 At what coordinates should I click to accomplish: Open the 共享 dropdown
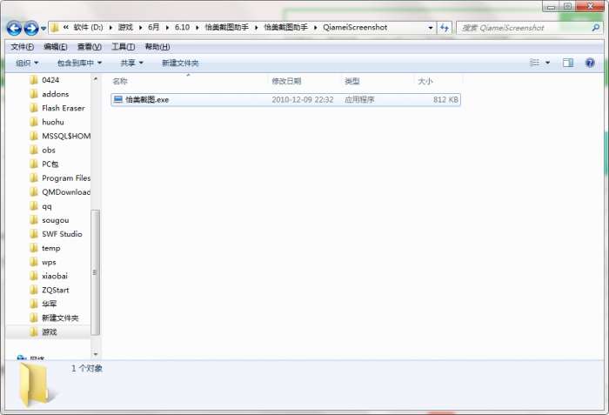[x=131, y=63]
